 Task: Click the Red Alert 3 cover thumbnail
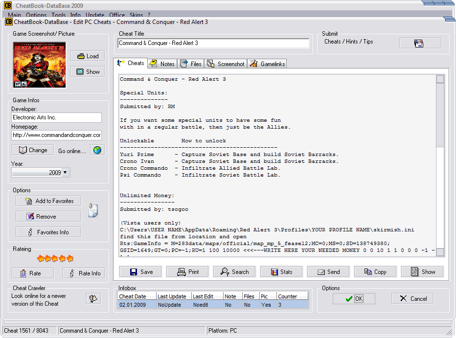[40, 65]
